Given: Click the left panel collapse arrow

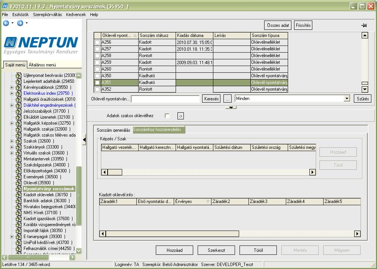Looking at the screenshot, I should pos(84,140).
